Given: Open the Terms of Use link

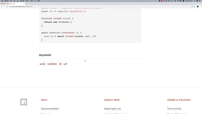Looking at the screenshot, I should [174, 109].
